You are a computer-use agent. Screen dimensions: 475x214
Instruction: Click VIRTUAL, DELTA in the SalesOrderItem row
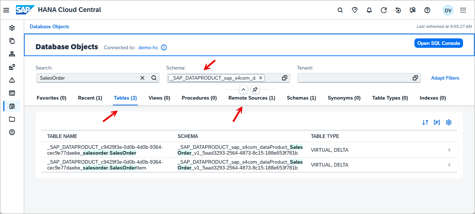click(x=329, y=165)
